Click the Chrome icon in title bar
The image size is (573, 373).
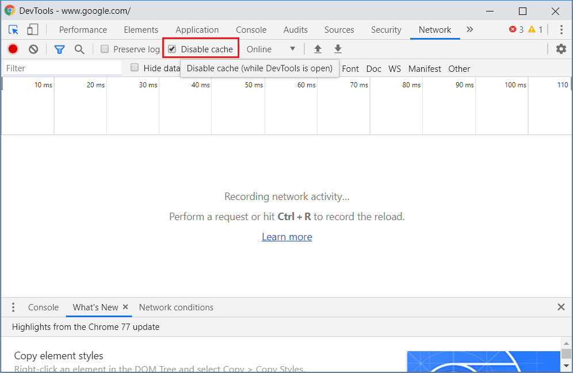click(10, 10)
